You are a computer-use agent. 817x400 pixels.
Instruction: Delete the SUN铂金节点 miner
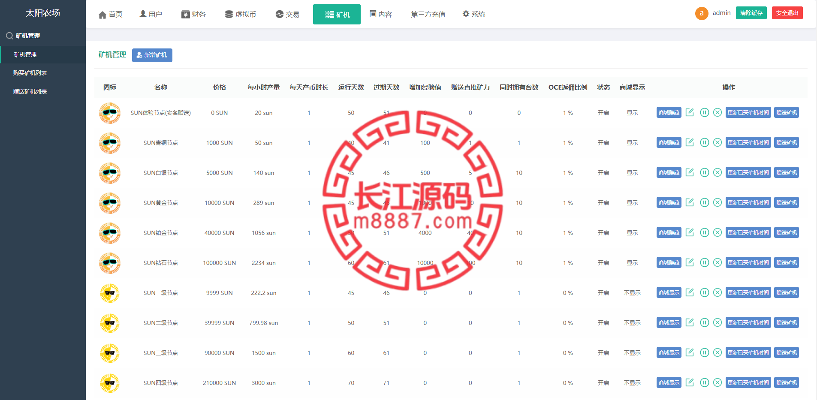click(x=718, y=232)
